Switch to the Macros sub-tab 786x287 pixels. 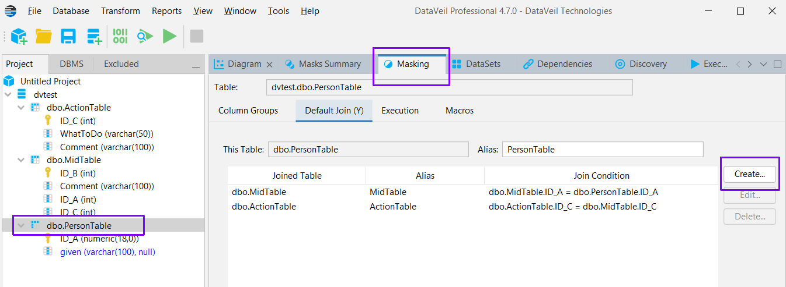pos(460,110)
